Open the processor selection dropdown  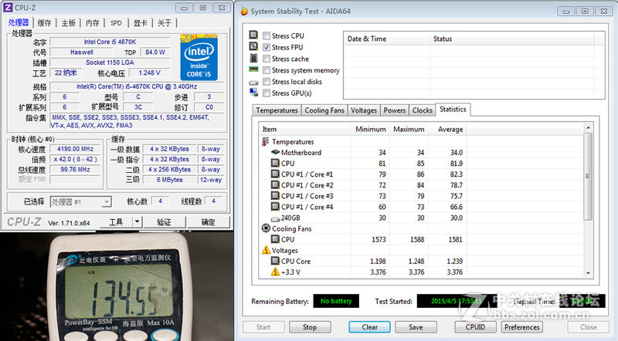pyautogui.click(x=80, y=201)
